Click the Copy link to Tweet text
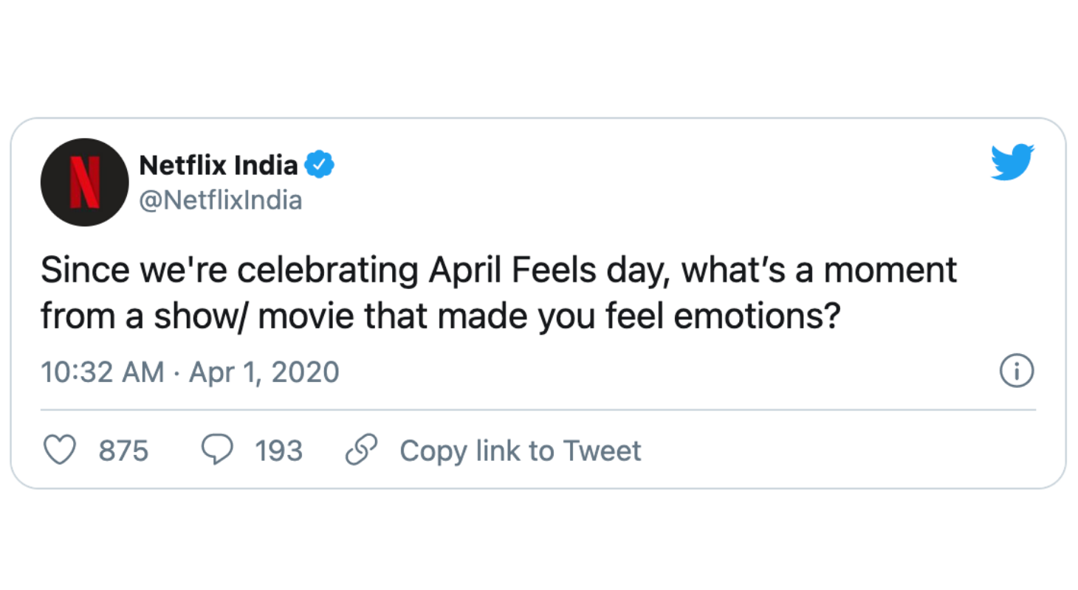 point(521,450)
